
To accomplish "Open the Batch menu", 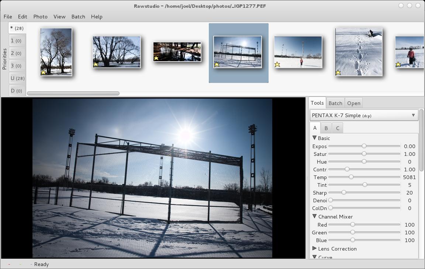I will tap(78, 17).
